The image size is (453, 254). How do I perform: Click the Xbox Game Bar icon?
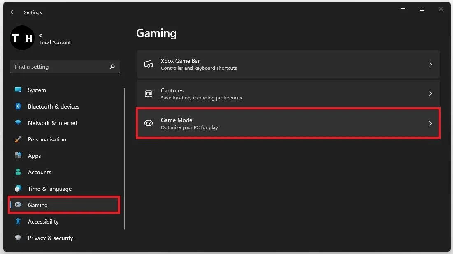tap(149, 64)
